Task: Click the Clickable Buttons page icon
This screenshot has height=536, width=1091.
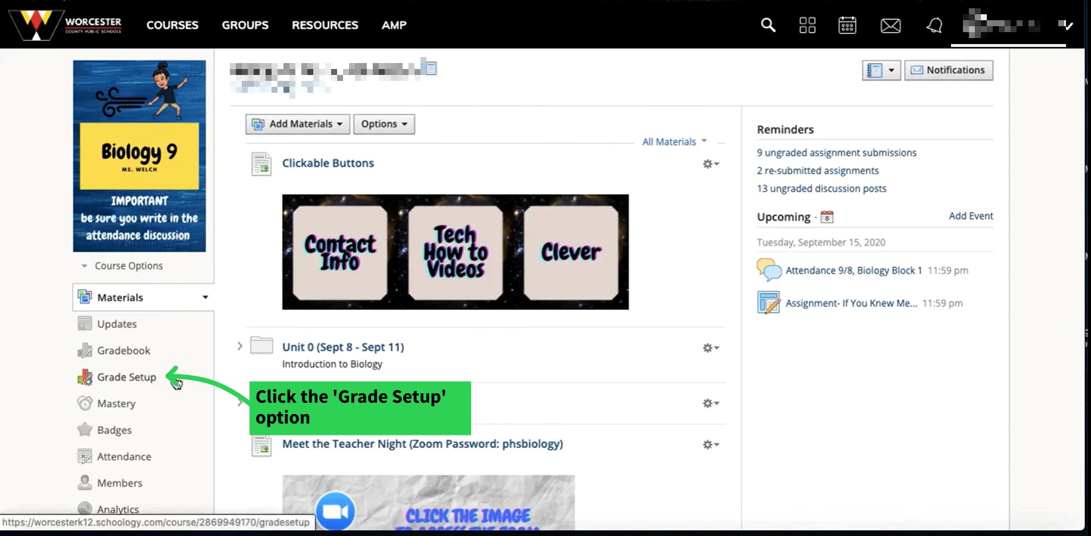Action: coord(261,164)
